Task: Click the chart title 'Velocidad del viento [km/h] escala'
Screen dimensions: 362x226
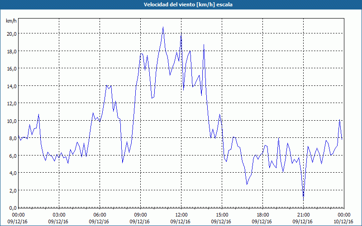Action: (188, 5)
